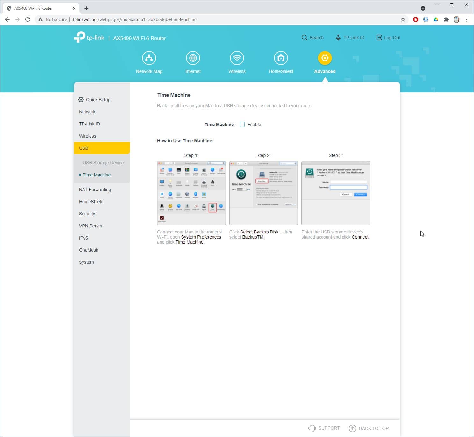Click the 'Time Machine' page heading
This screenshot has height=437, width=474.
[x=174, y=95]
